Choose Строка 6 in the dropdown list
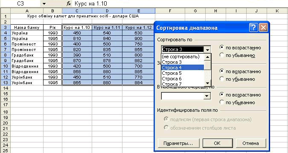The width and height of the screenshot is (288, 153). (x=183, y=79)
